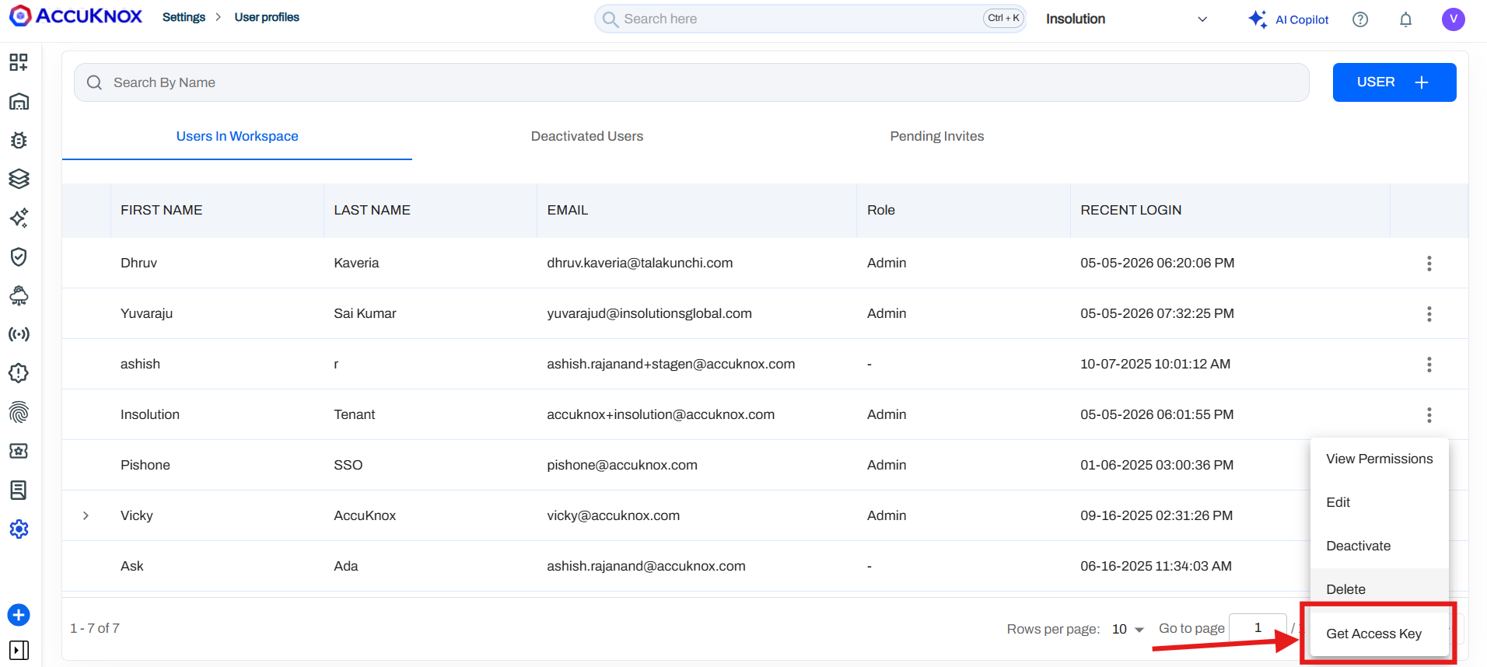Choose Edit from the context menu

(x=1380, y=502)
